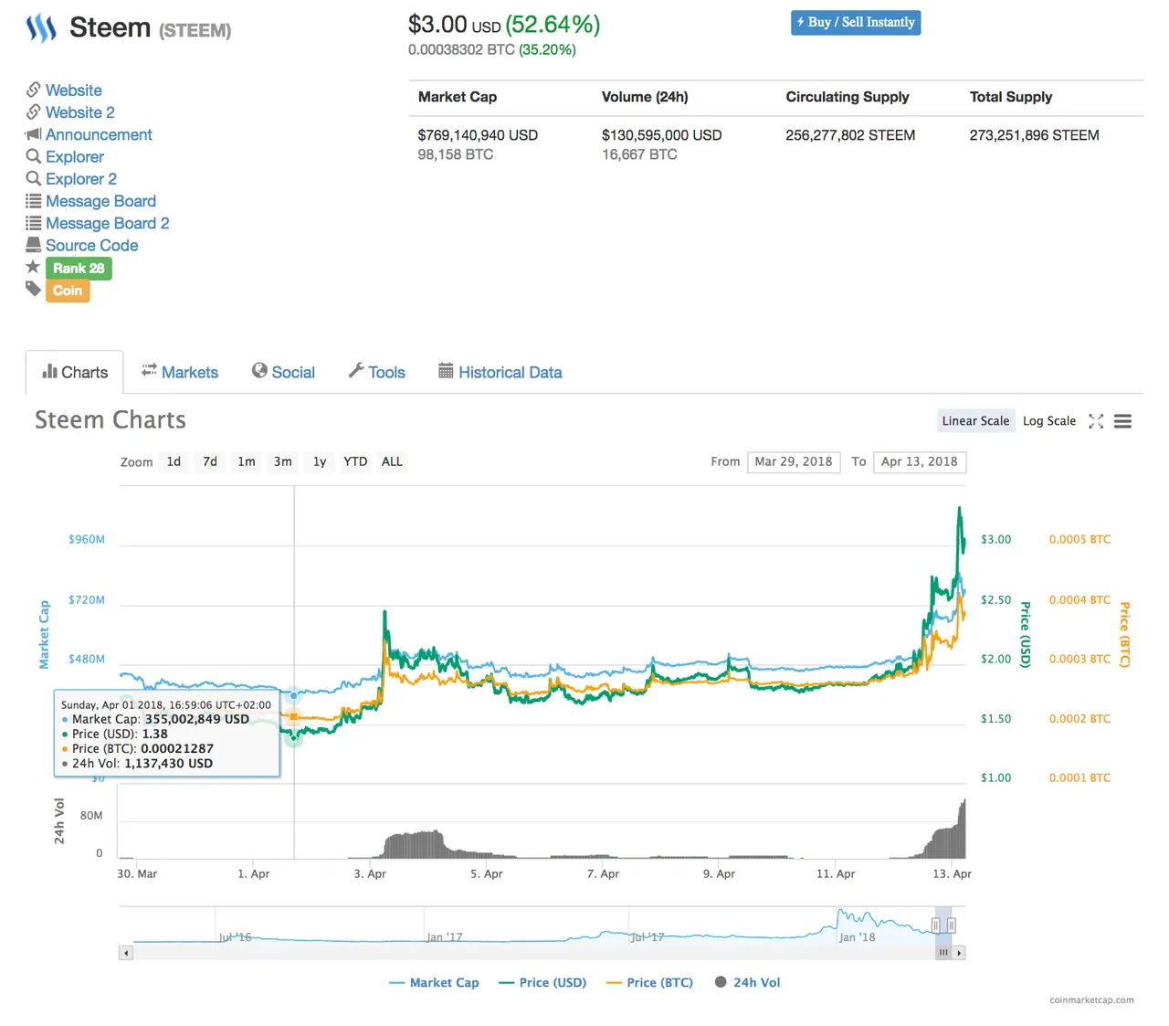Click the total supply 273,251,896 STEEM
1169x1026 pixels.
coord(1034,135)
